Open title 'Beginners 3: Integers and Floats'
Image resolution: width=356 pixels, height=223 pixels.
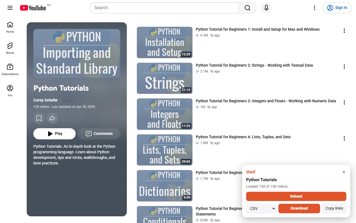pyautogui.click(x=266, y=101)
